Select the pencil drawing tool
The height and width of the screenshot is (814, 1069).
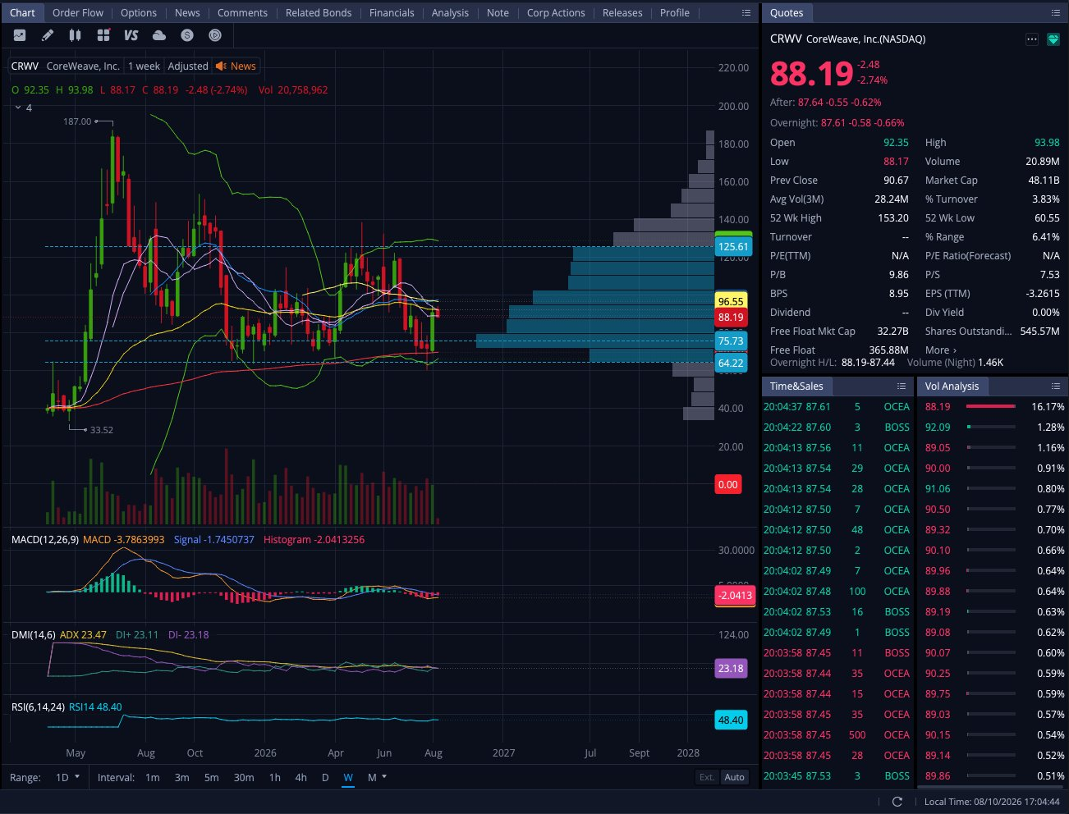[x=48, y=35]
